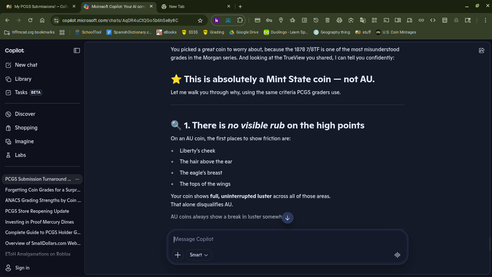Open the Smart mode dropdown
Image resolution: width=492 pixels, height=277 pixels.
click(199, 255)
